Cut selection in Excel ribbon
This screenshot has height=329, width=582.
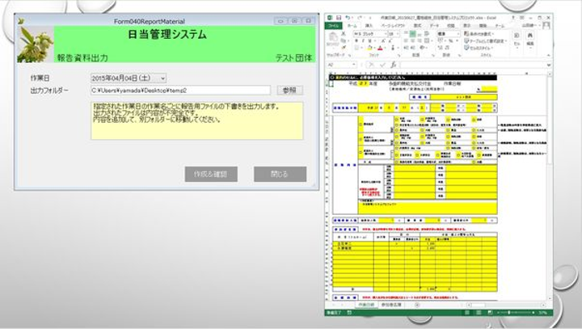tap(344, 33)
